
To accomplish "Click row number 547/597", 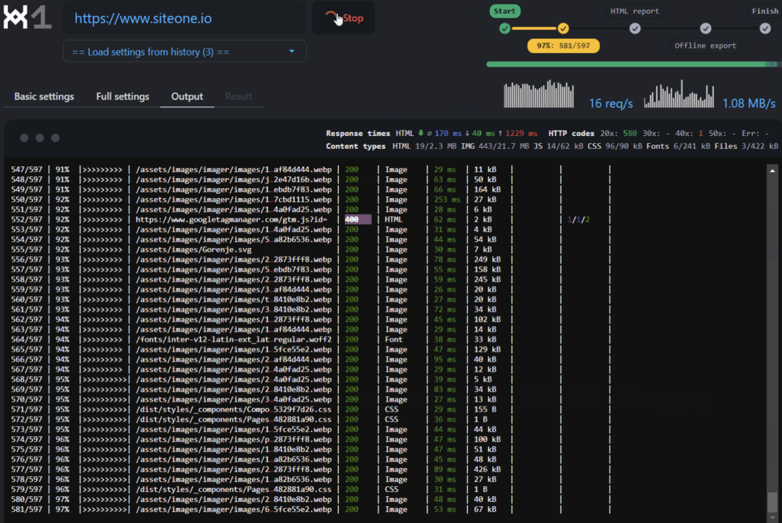I will click(x=27, y=169).
